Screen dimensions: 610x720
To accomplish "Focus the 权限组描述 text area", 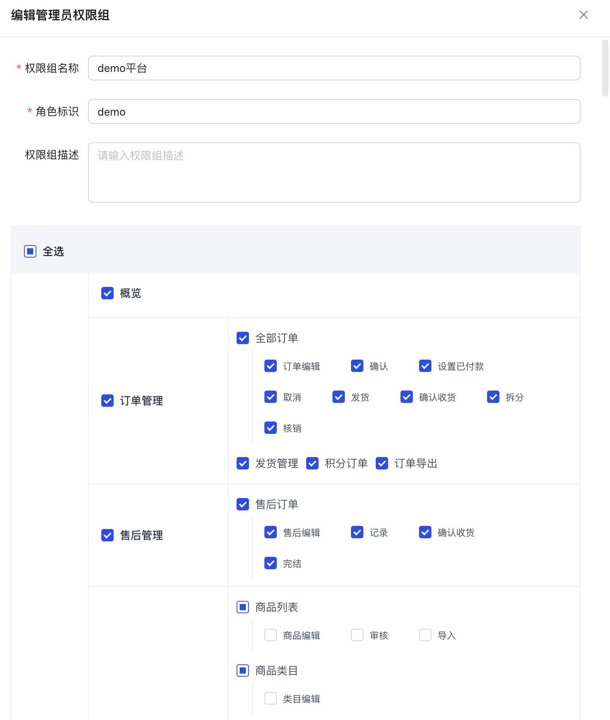I will (334, 172).
